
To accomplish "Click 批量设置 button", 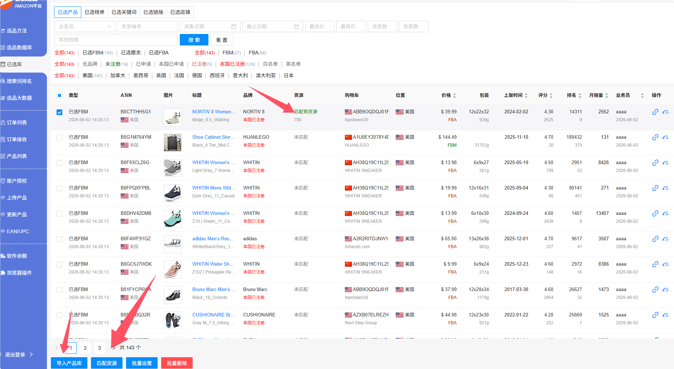I will 142,363.
